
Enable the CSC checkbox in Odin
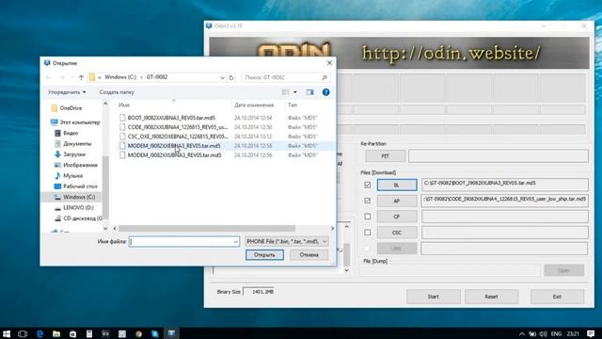coord(368,233)
